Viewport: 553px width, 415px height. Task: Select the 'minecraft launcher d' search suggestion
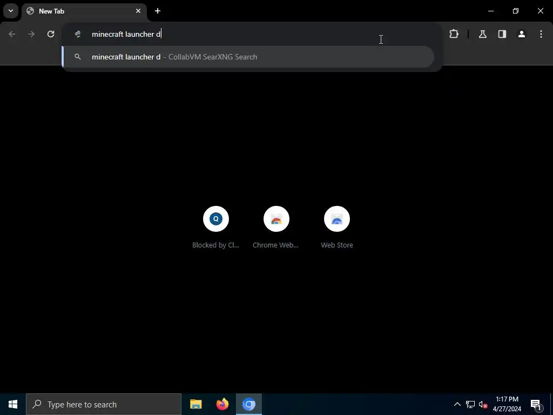tap(248, 57)
